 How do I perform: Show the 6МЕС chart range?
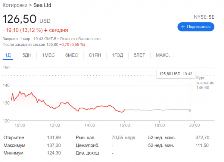coord(71,55)
